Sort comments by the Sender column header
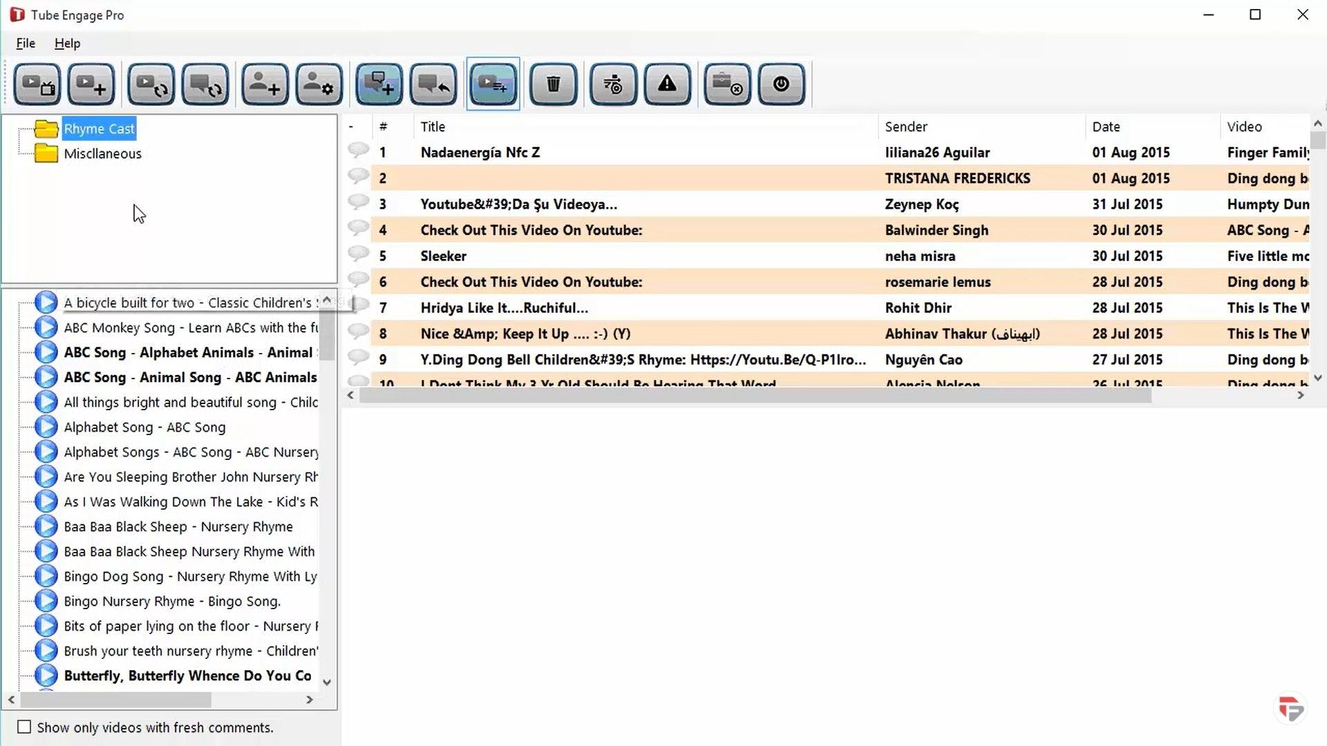The image size is (1327, 746). pyautogui.click(x=906, y=126)
